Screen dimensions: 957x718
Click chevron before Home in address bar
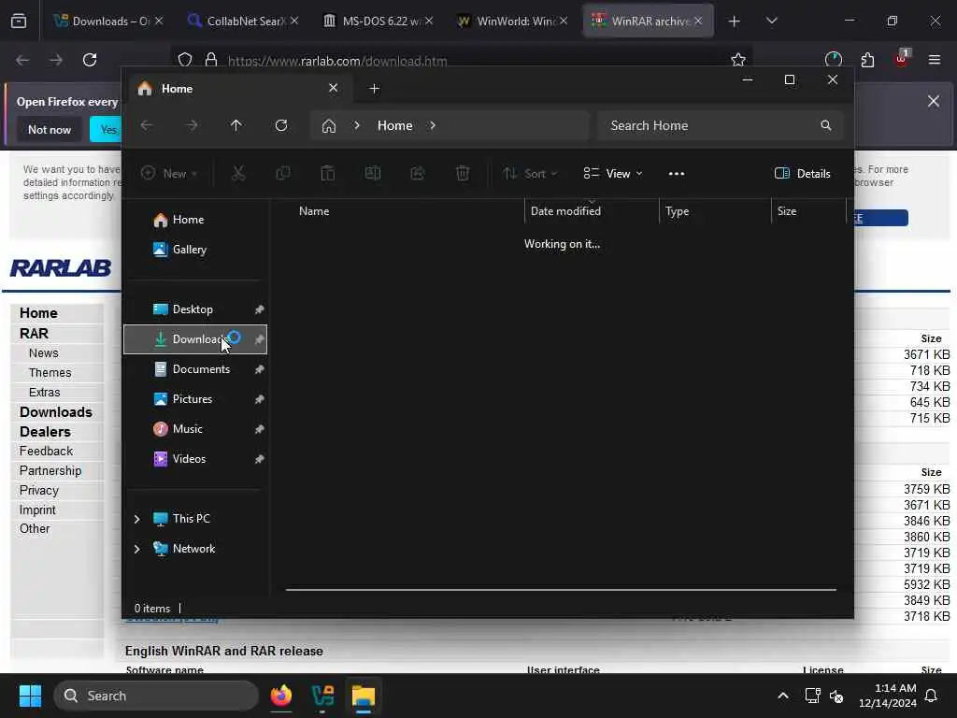click(357, 126)
